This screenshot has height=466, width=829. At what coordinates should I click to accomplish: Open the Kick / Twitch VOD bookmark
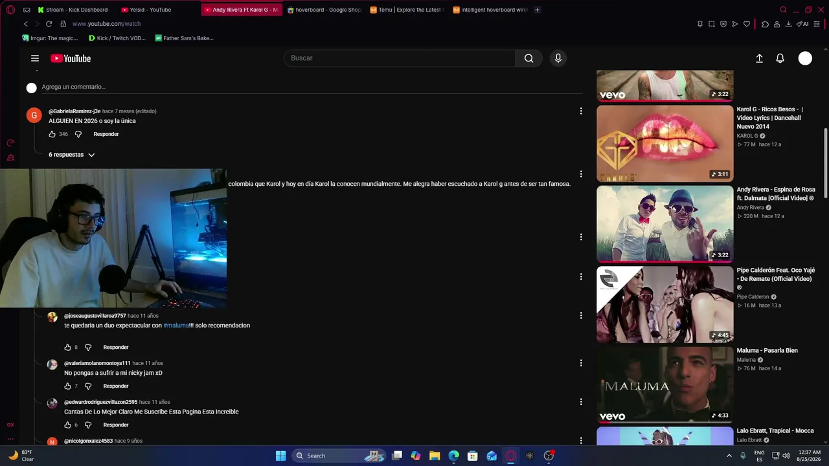117,38
